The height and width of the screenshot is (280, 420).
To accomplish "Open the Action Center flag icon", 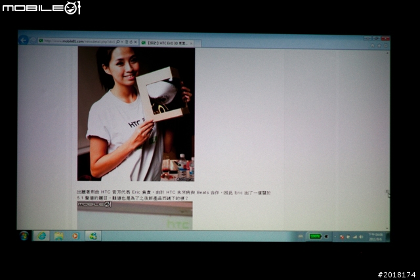I will tap(348, 237).
